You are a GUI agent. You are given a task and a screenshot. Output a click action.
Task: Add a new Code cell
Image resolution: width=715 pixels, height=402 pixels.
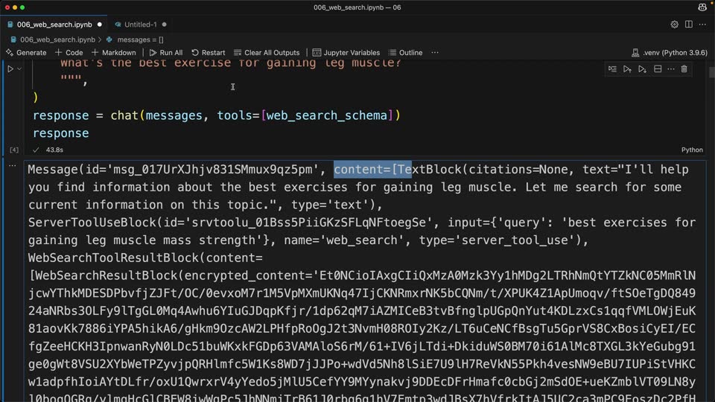(69, 52)
